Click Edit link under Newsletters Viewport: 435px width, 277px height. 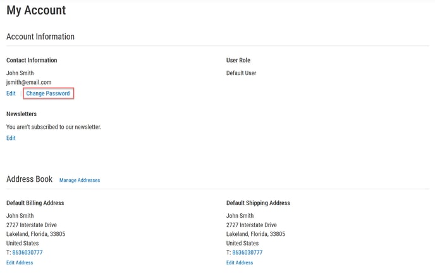point(11,138)
